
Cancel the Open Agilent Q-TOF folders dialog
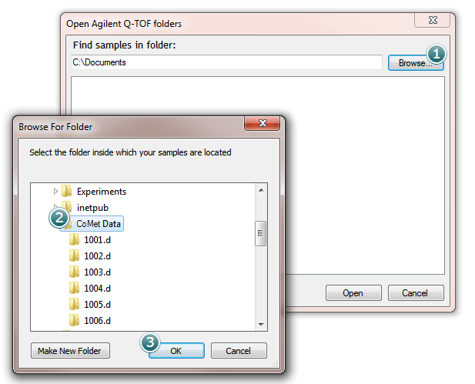(416, 292)
